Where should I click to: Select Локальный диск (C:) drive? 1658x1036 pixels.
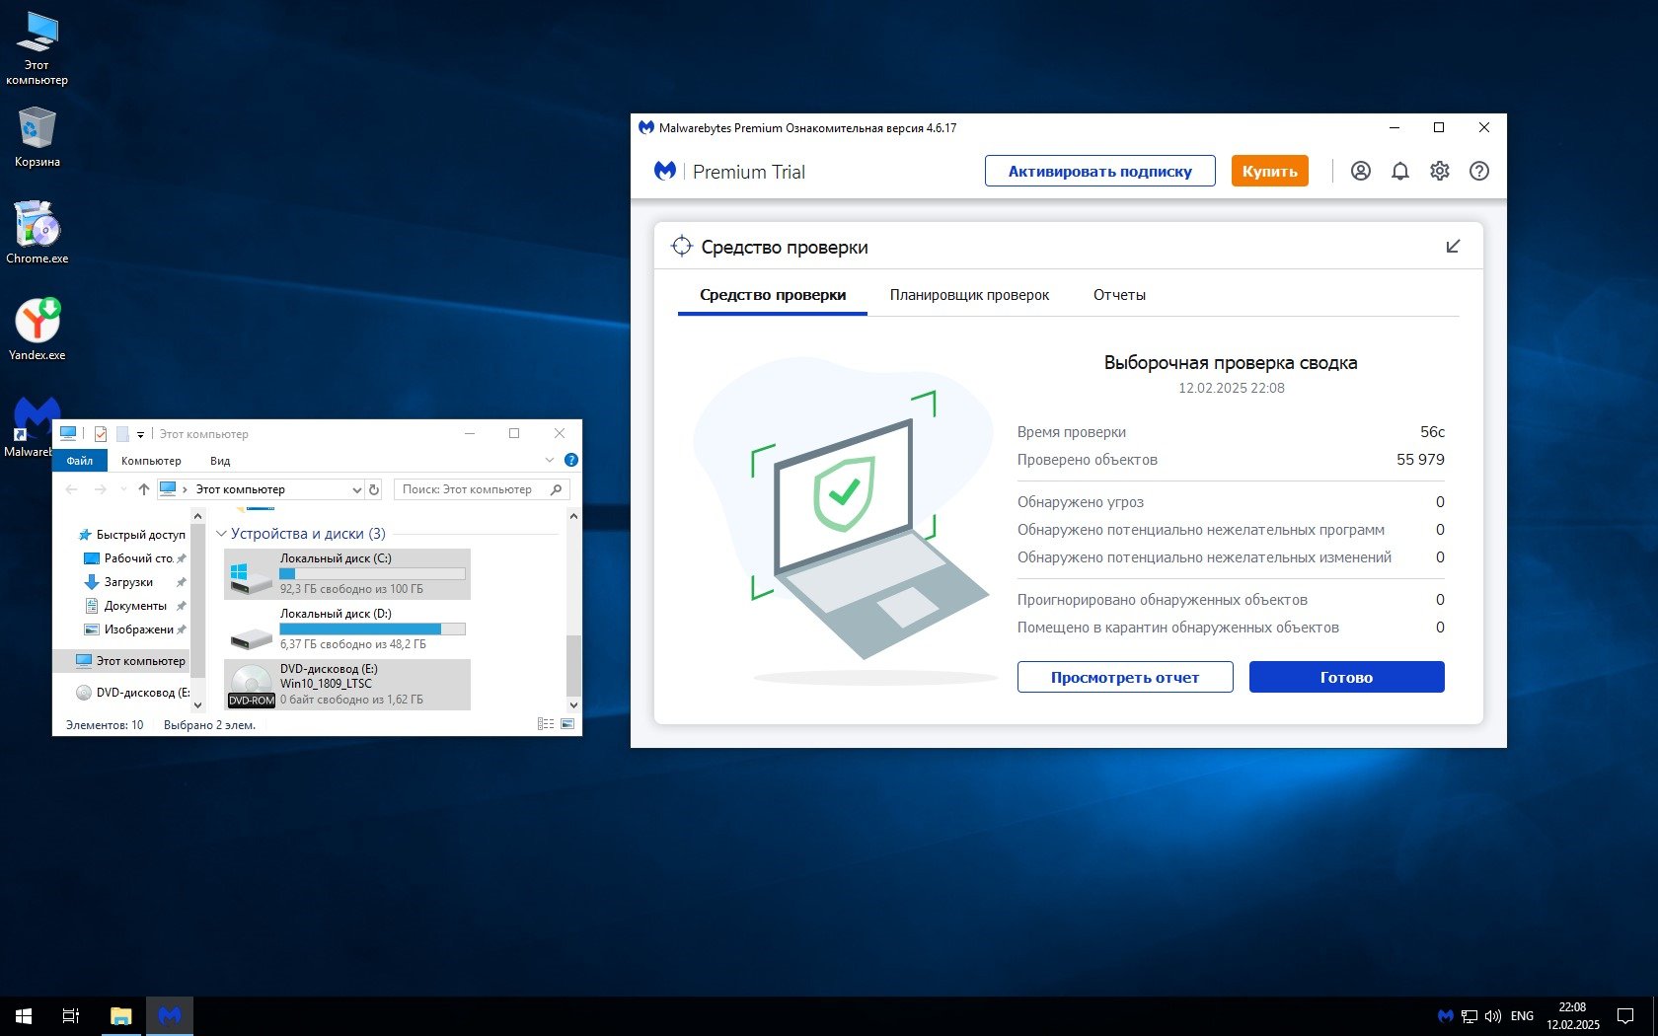pos(347,573)
